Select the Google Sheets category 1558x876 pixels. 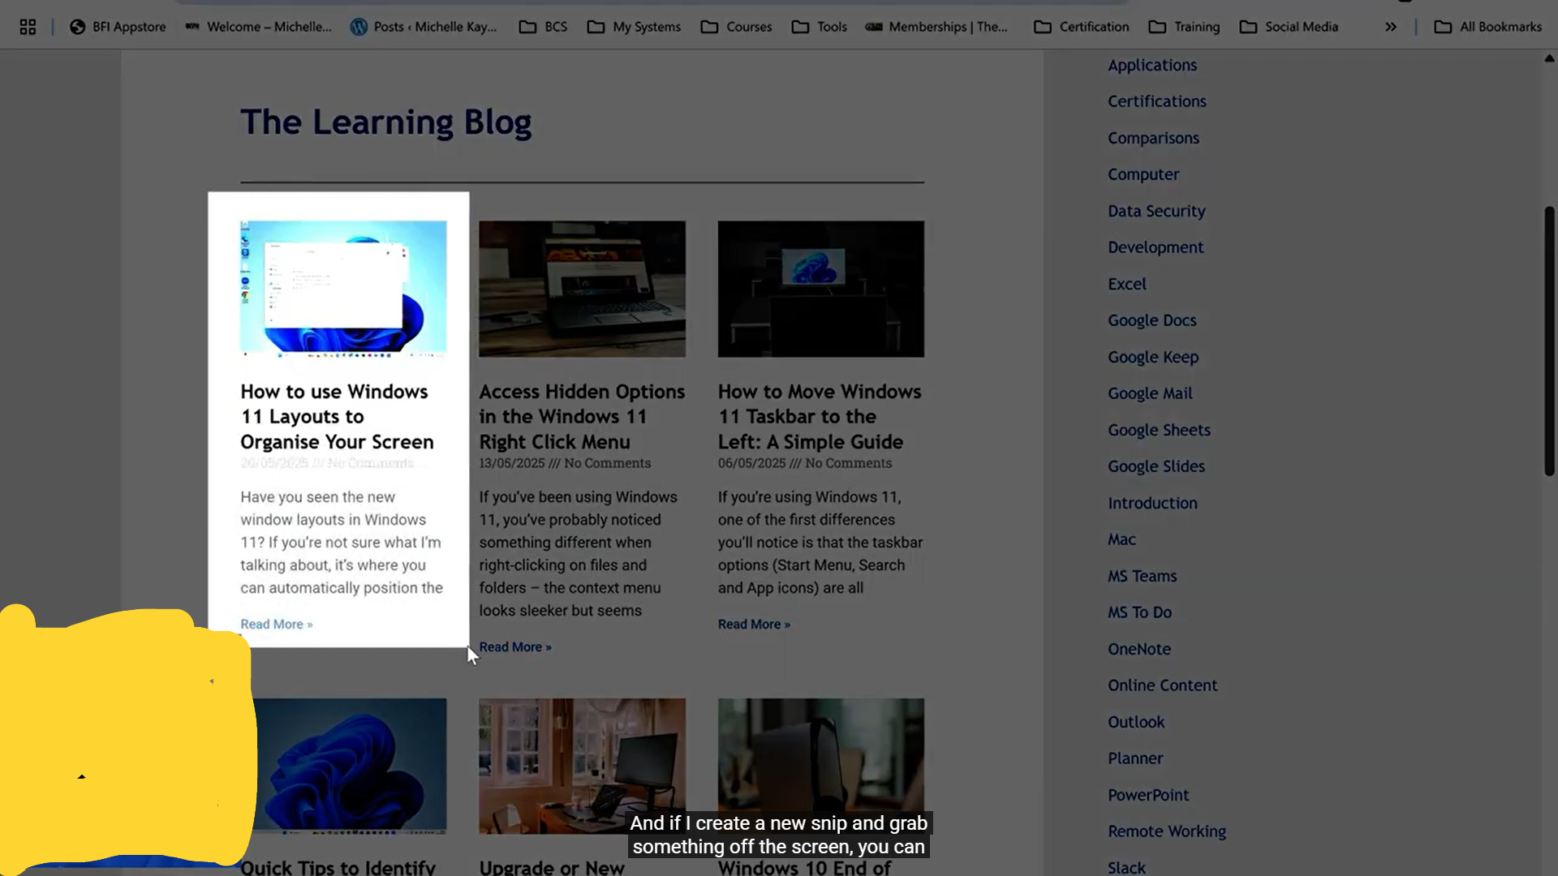(x=1159, y=430)
